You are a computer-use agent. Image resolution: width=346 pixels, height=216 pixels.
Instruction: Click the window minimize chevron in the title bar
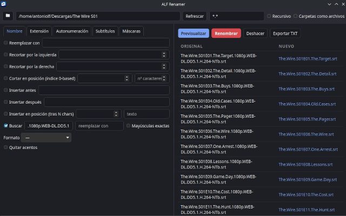point(329,4)
